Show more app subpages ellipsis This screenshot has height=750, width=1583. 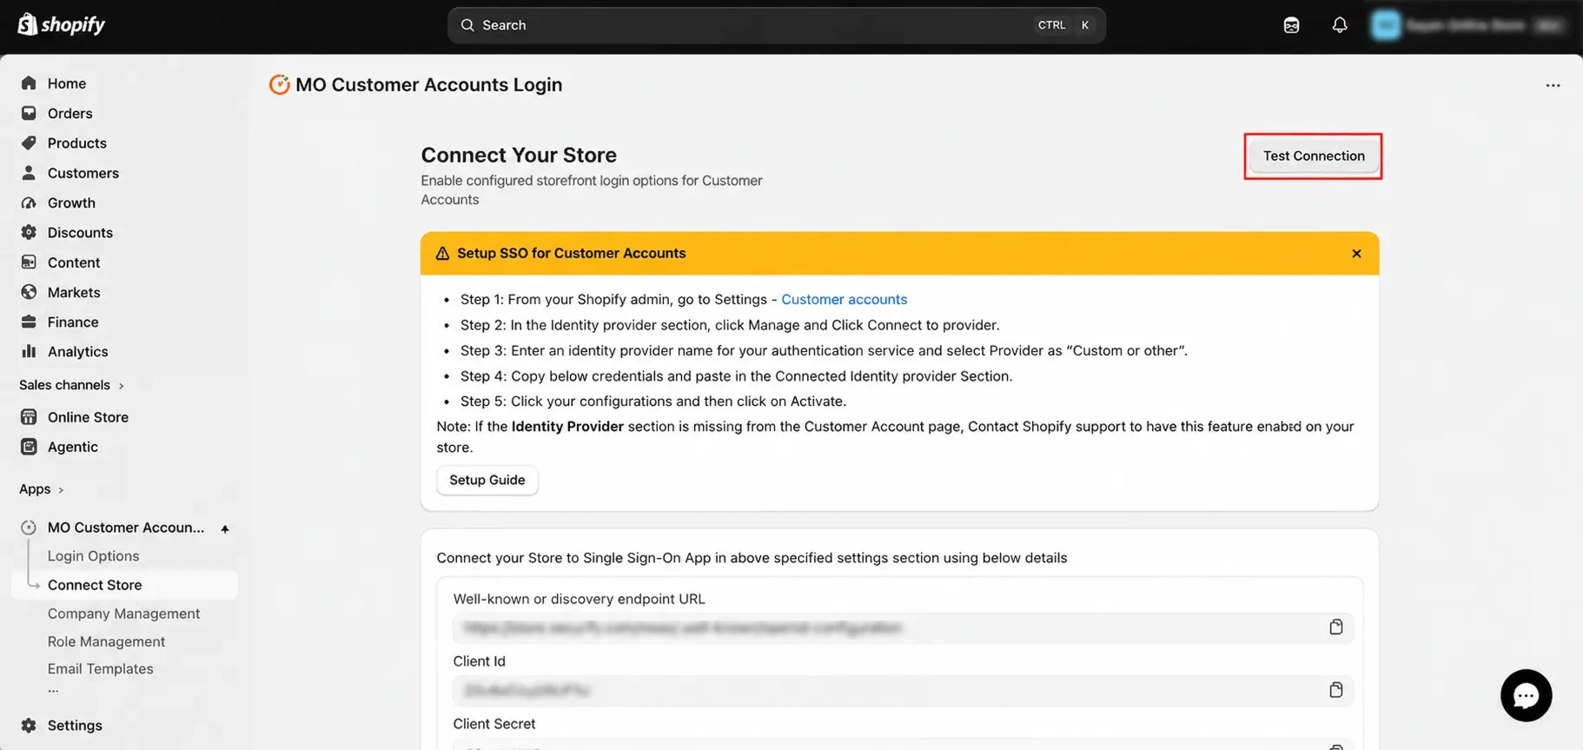click(53, 690)
